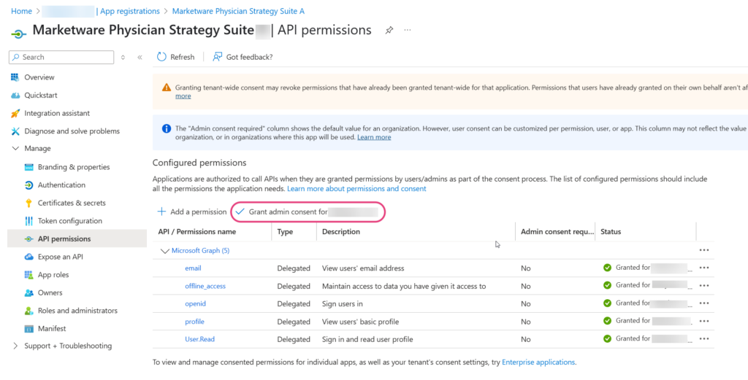Open Got feedback? from the toolbar
Viewport: 748px width, 380px height.
click(243, 57)
